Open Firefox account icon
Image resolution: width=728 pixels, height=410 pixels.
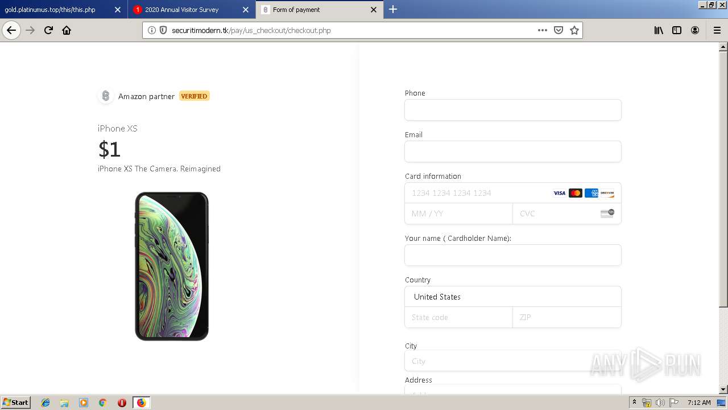coord(695,30)
